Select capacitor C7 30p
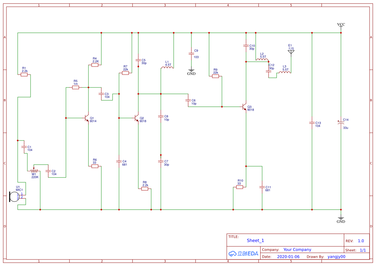 [x=161, y=161]
